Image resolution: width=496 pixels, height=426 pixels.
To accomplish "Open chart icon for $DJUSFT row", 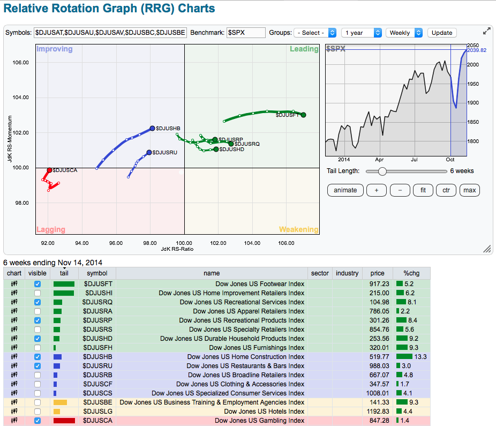I will pyautogui.click(x=14, y=284).
